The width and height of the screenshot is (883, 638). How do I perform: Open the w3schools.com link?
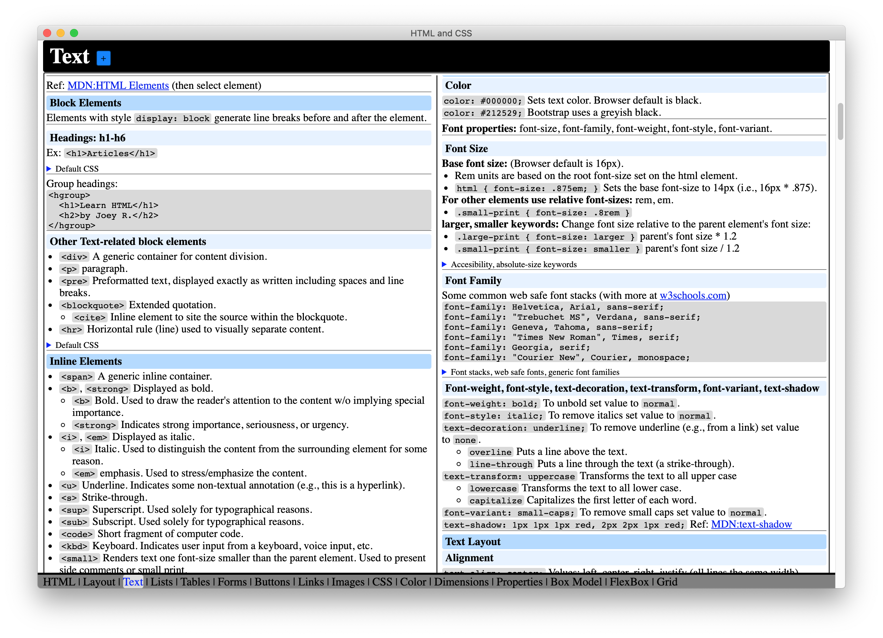(x=693, y=295)
